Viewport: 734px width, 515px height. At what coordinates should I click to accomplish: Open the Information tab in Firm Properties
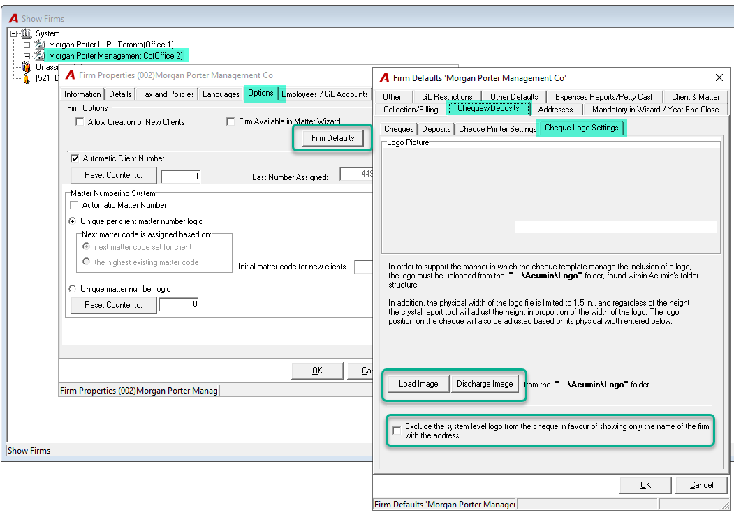82,94
